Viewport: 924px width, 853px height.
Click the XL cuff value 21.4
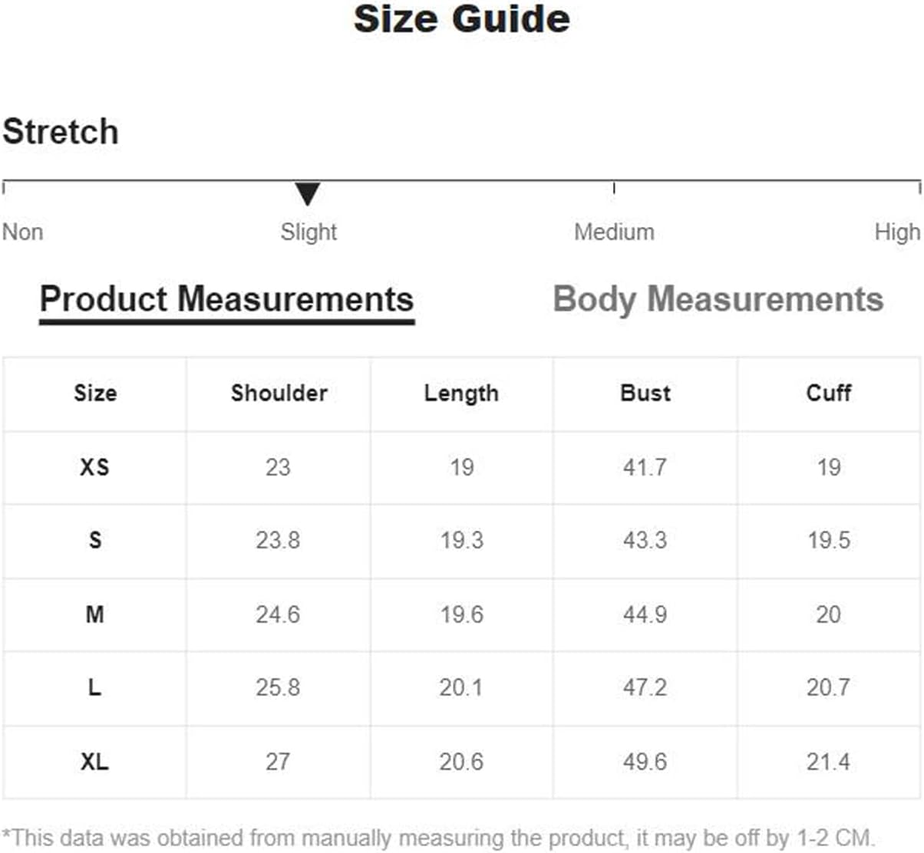[x=828, y=762]
